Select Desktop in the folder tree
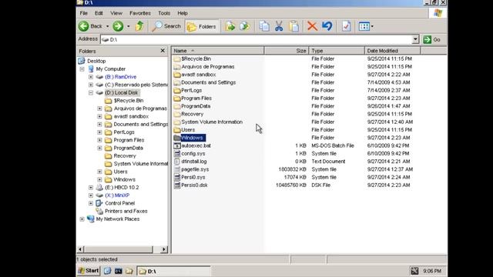Viewport: 493px width, 277px height. (96, 61)
